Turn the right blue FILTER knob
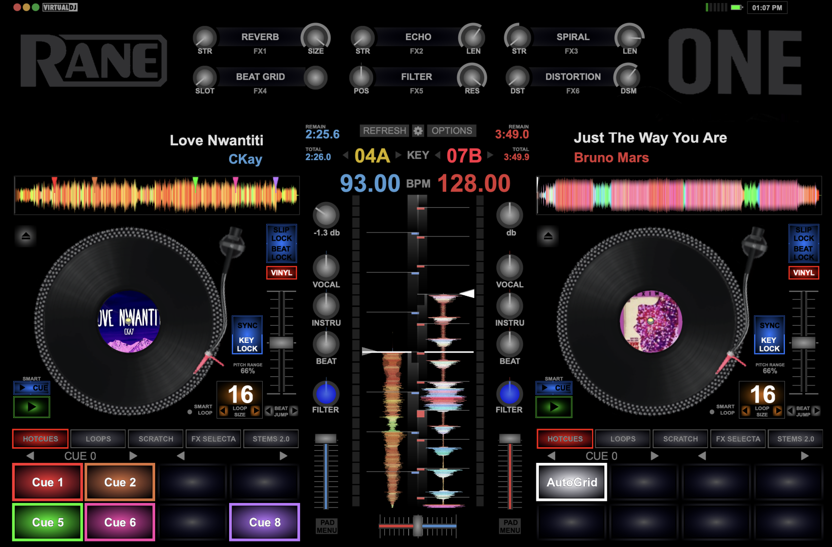832x547 pixels. click(510, 393)
